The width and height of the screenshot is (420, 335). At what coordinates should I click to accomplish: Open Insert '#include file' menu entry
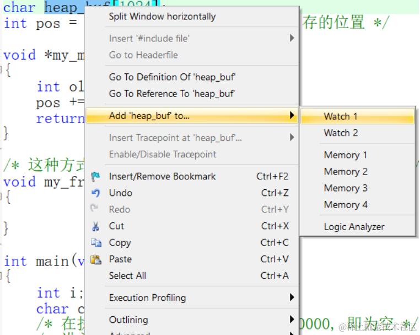click(x=192, y=38)
